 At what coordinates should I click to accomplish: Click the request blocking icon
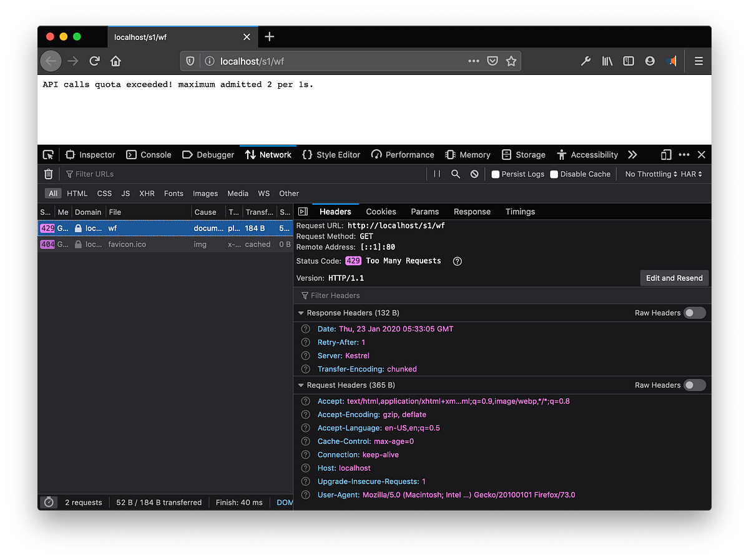[474, 174]
